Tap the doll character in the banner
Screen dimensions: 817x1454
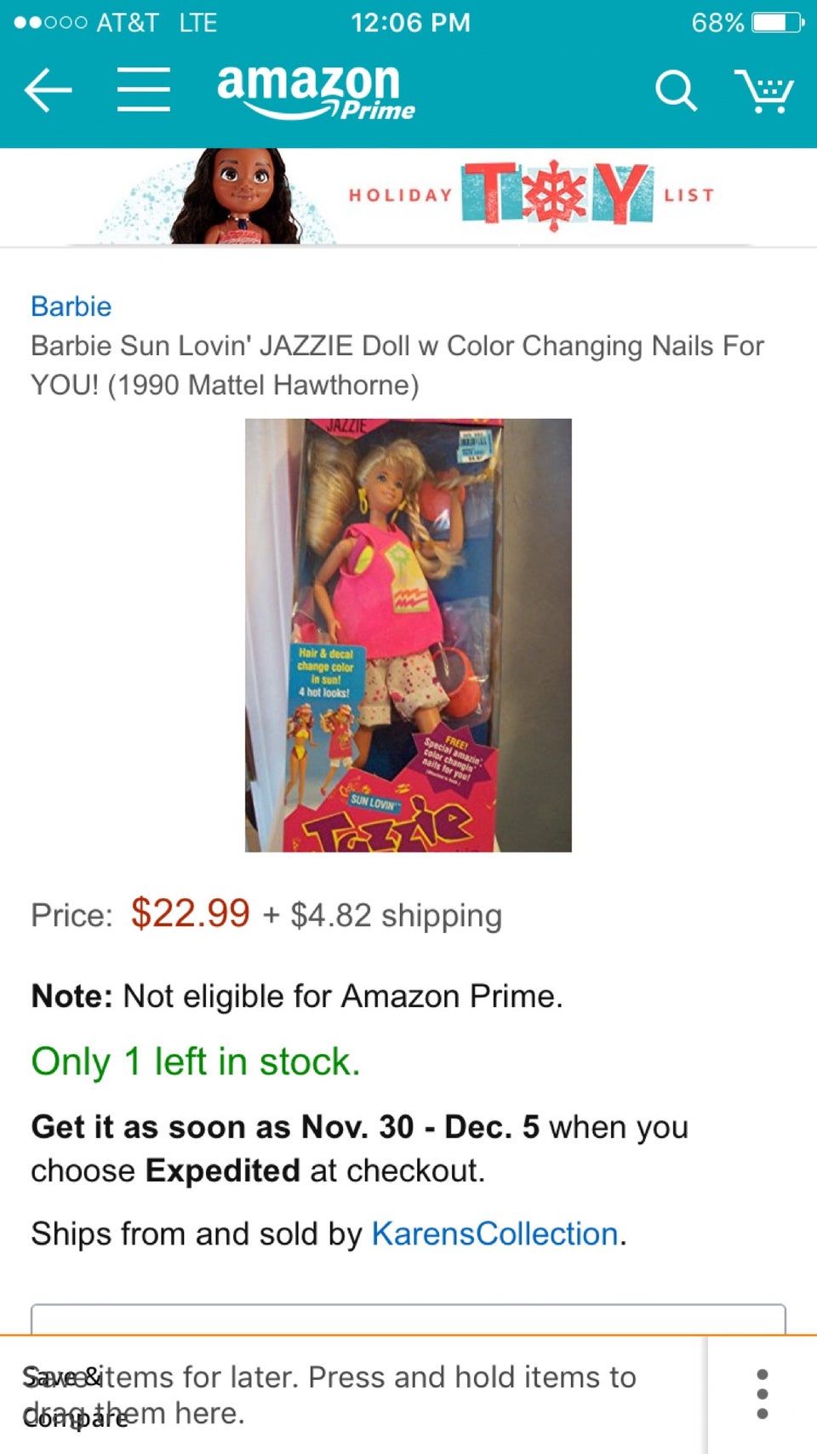(x=236, y=197)
